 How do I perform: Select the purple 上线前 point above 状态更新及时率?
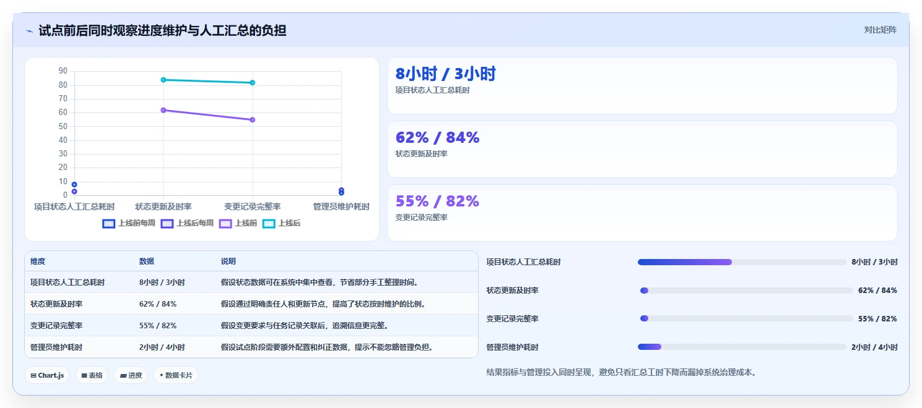[163, 110]
